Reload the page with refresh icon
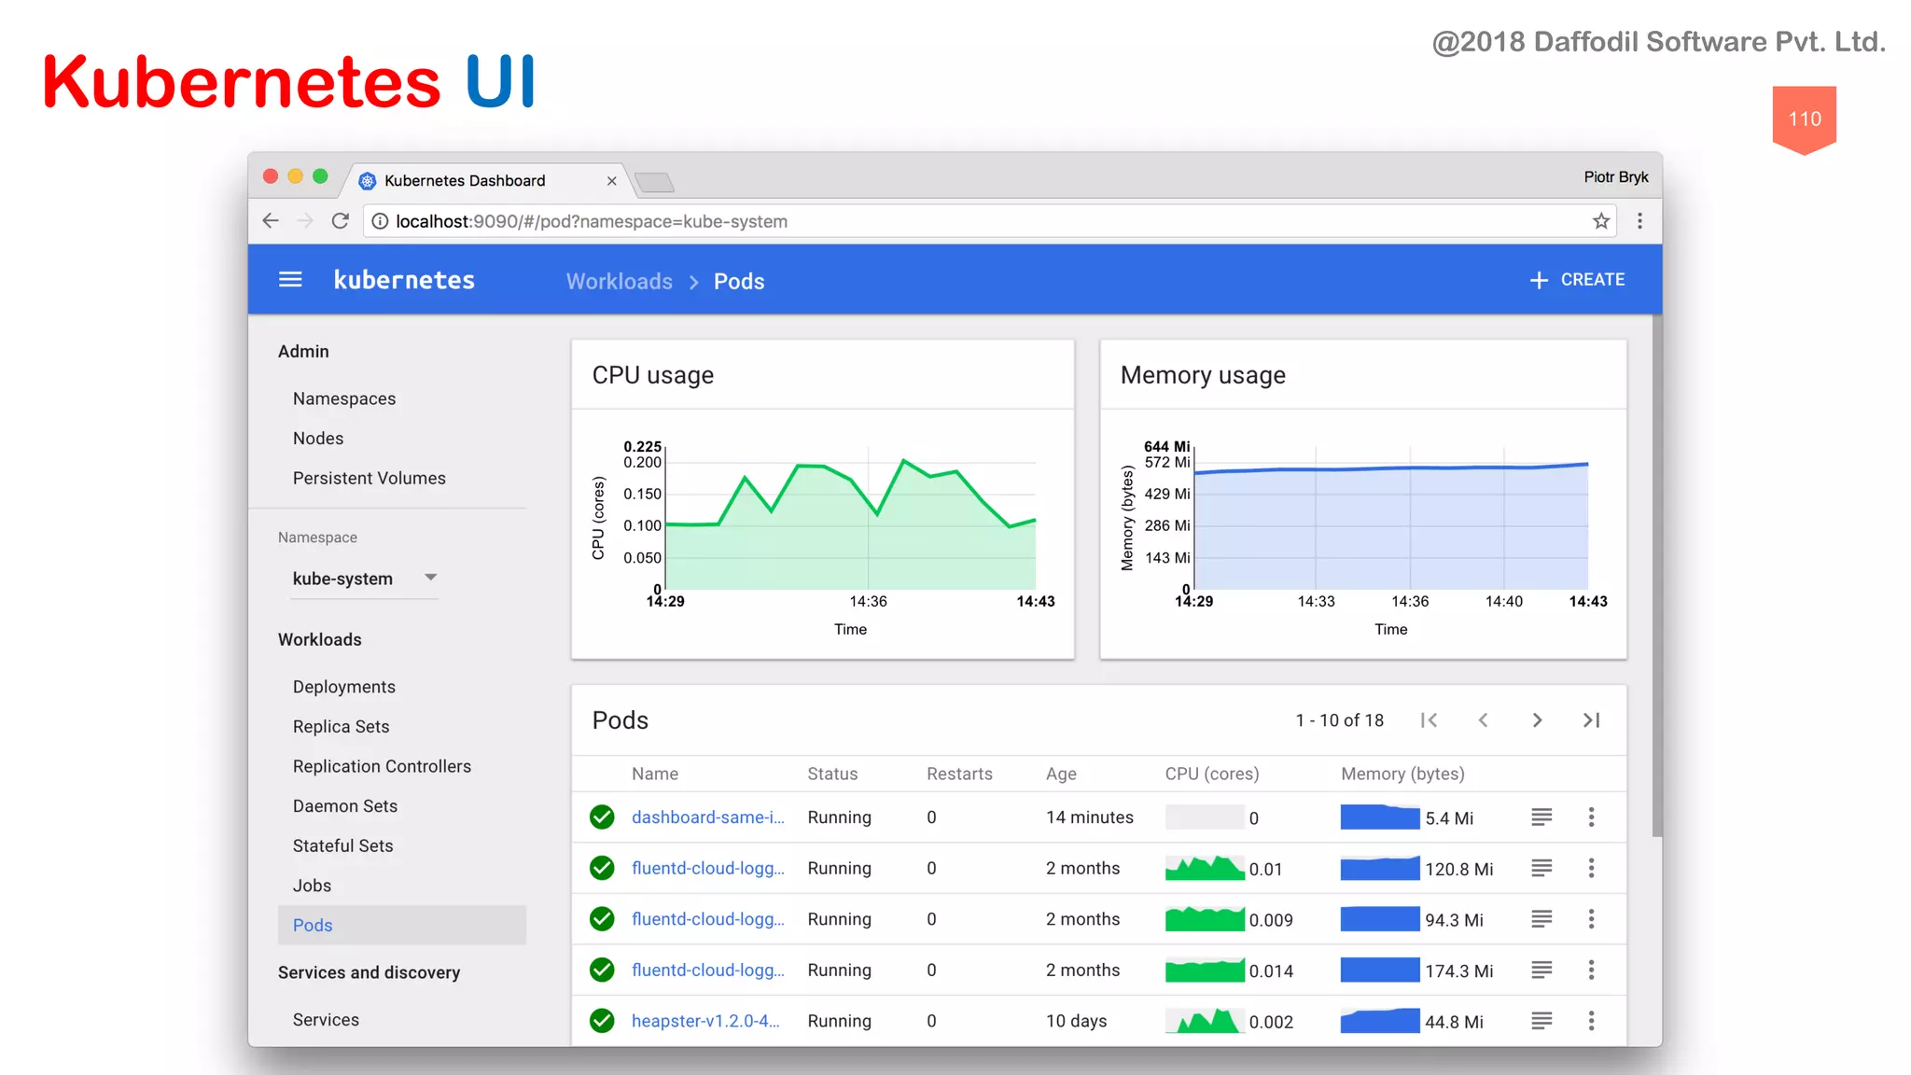The width and height of the screenshot is (1911, 1075). [x=341, y=221]
